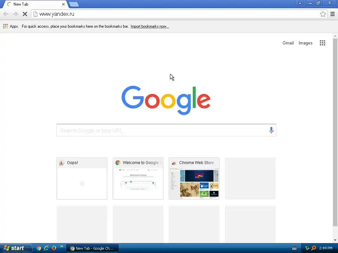The image size is (338, 253).
Task: Click the clock showing 2:49 PM
Action: click(x=326, y=248)
